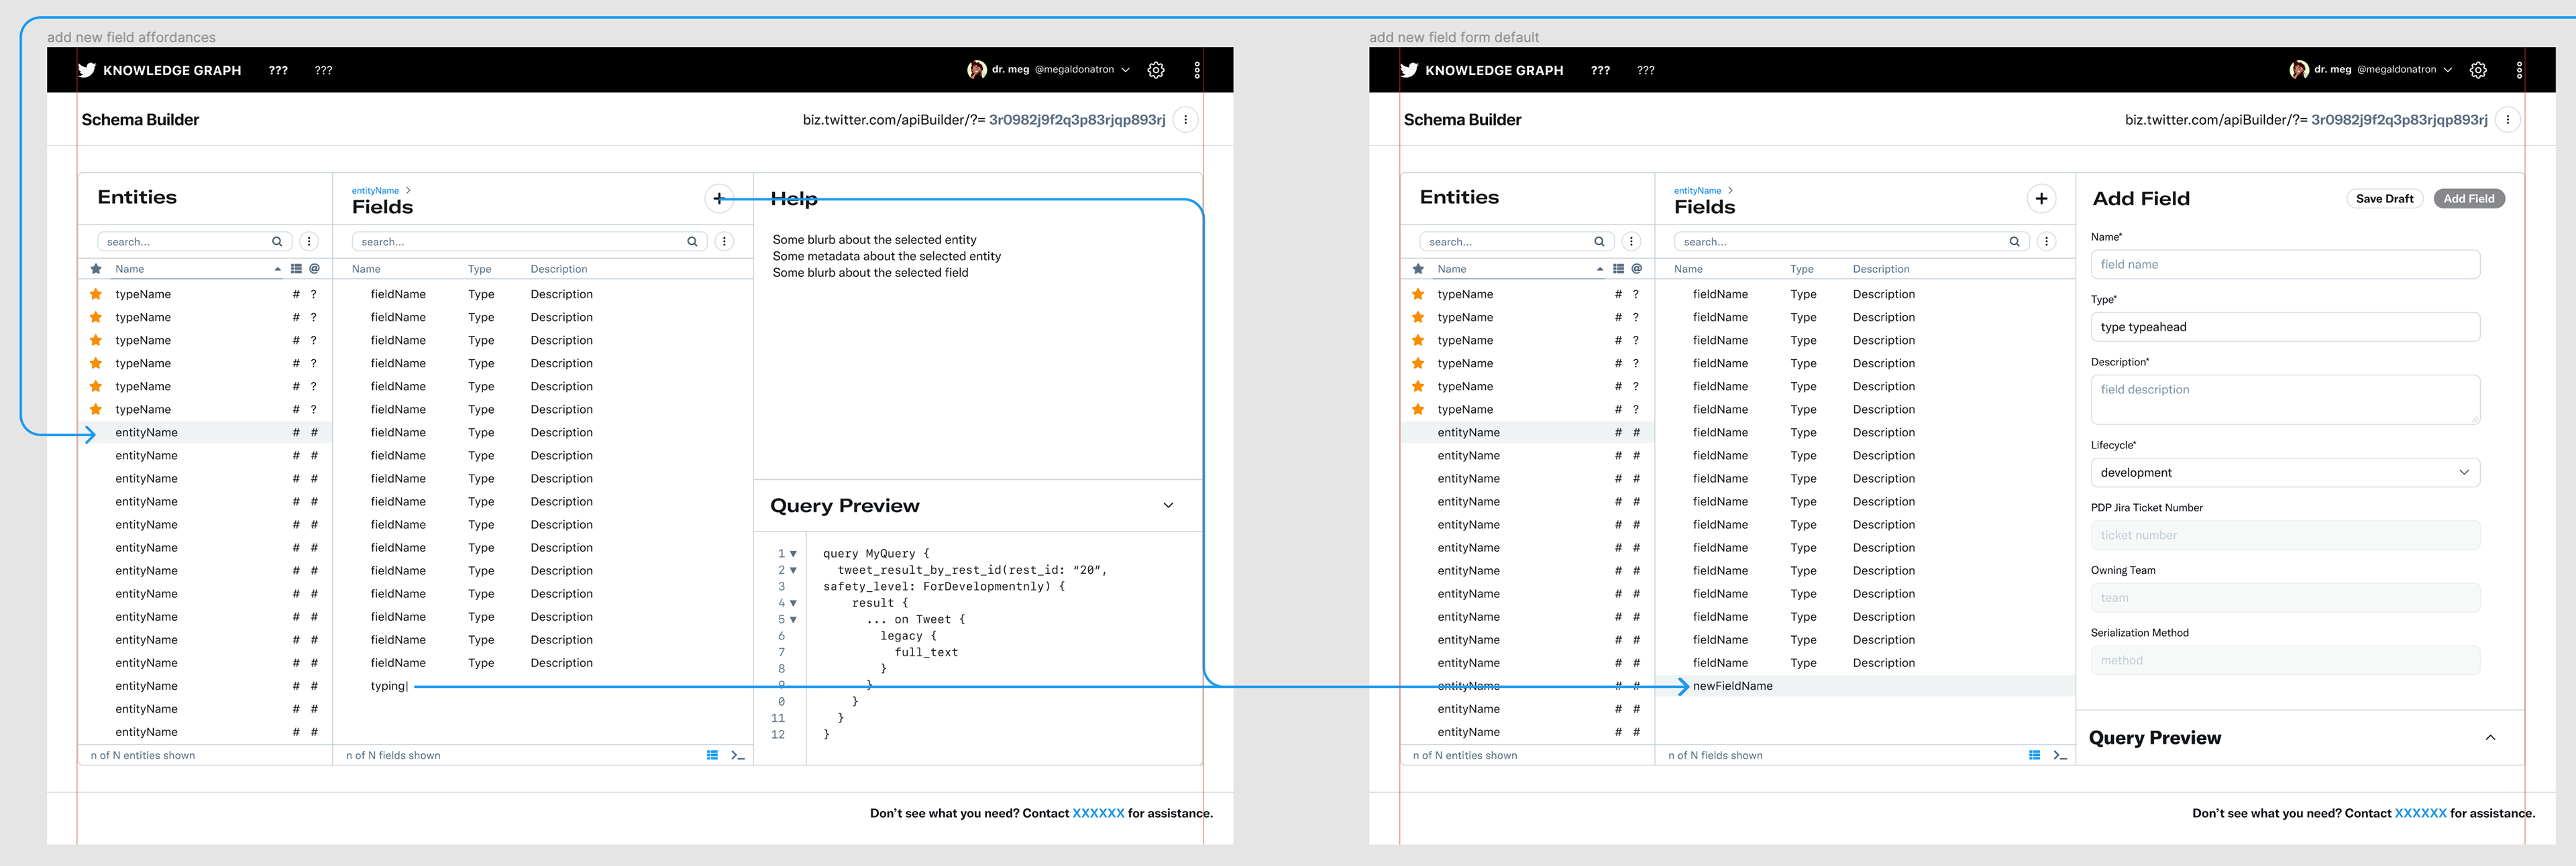Viewport: 2576px width, 866px height.
Task: Click entityName breadcrumb above Fields in affordances frame
Action: point(375,190)
